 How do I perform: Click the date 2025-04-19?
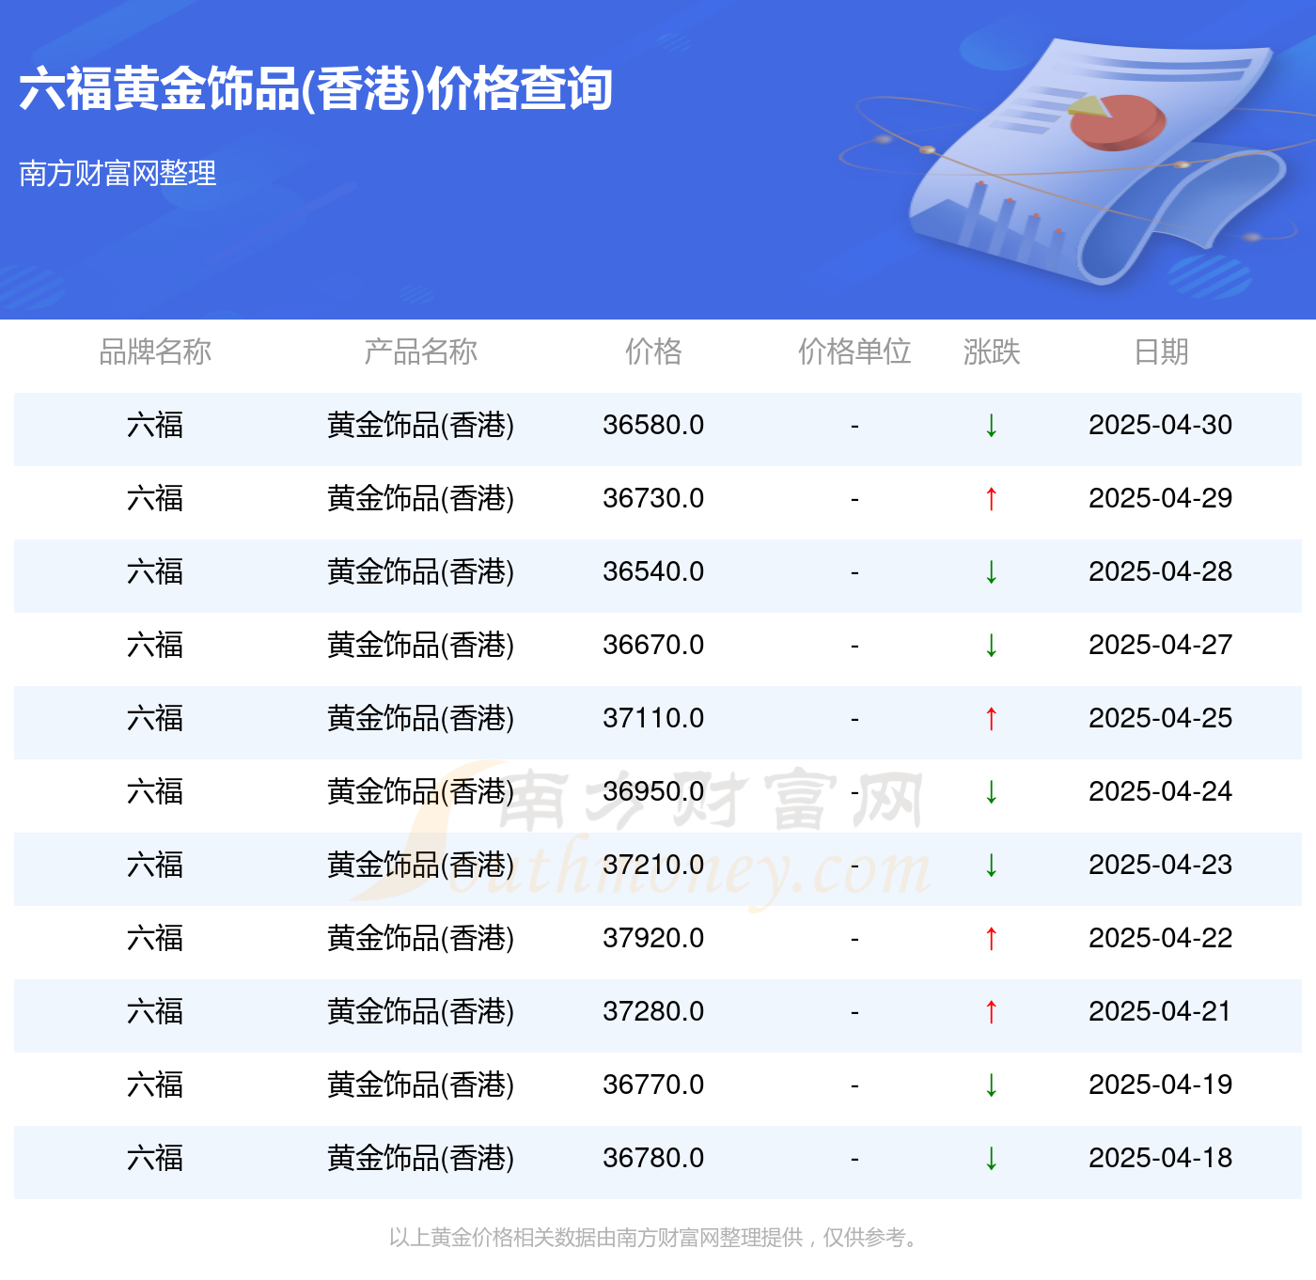[x=1160, y=1085]
